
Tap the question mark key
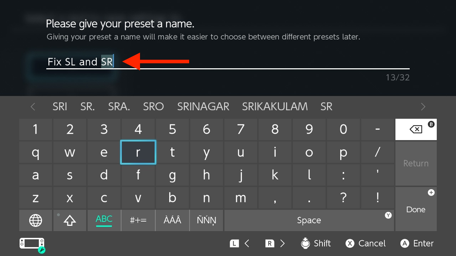[343, 198]
